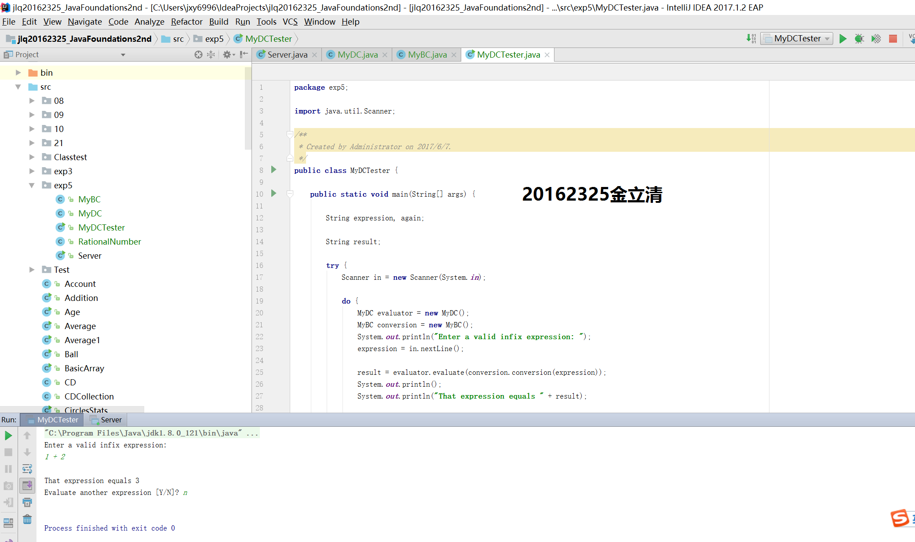Image resolution: width=915 pixels, height=542 pixels.
Task: Close the Server.java tab
Action: coord(314,55)
